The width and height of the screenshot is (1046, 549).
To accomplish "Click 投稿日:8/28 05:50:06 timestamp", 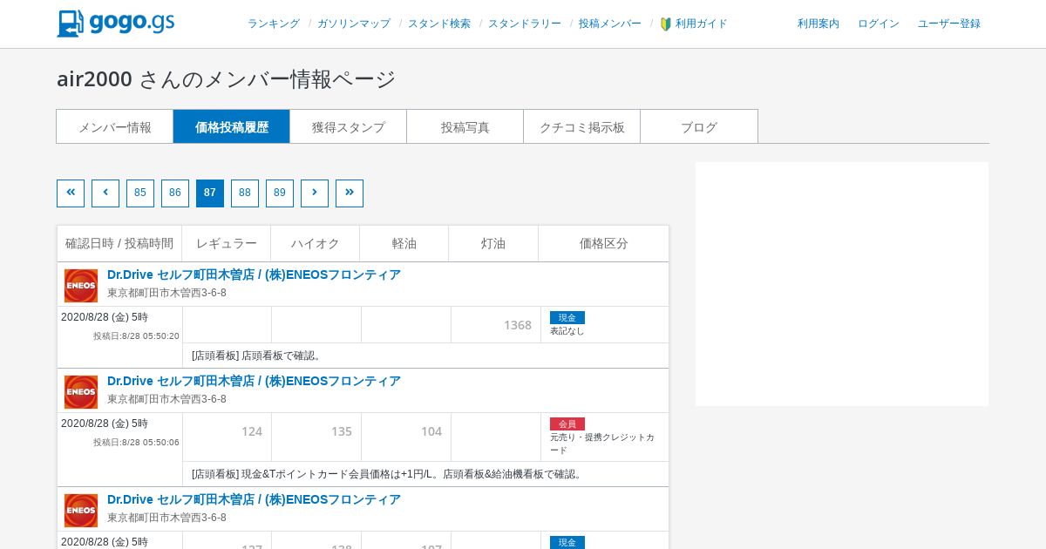I will 136,443.
